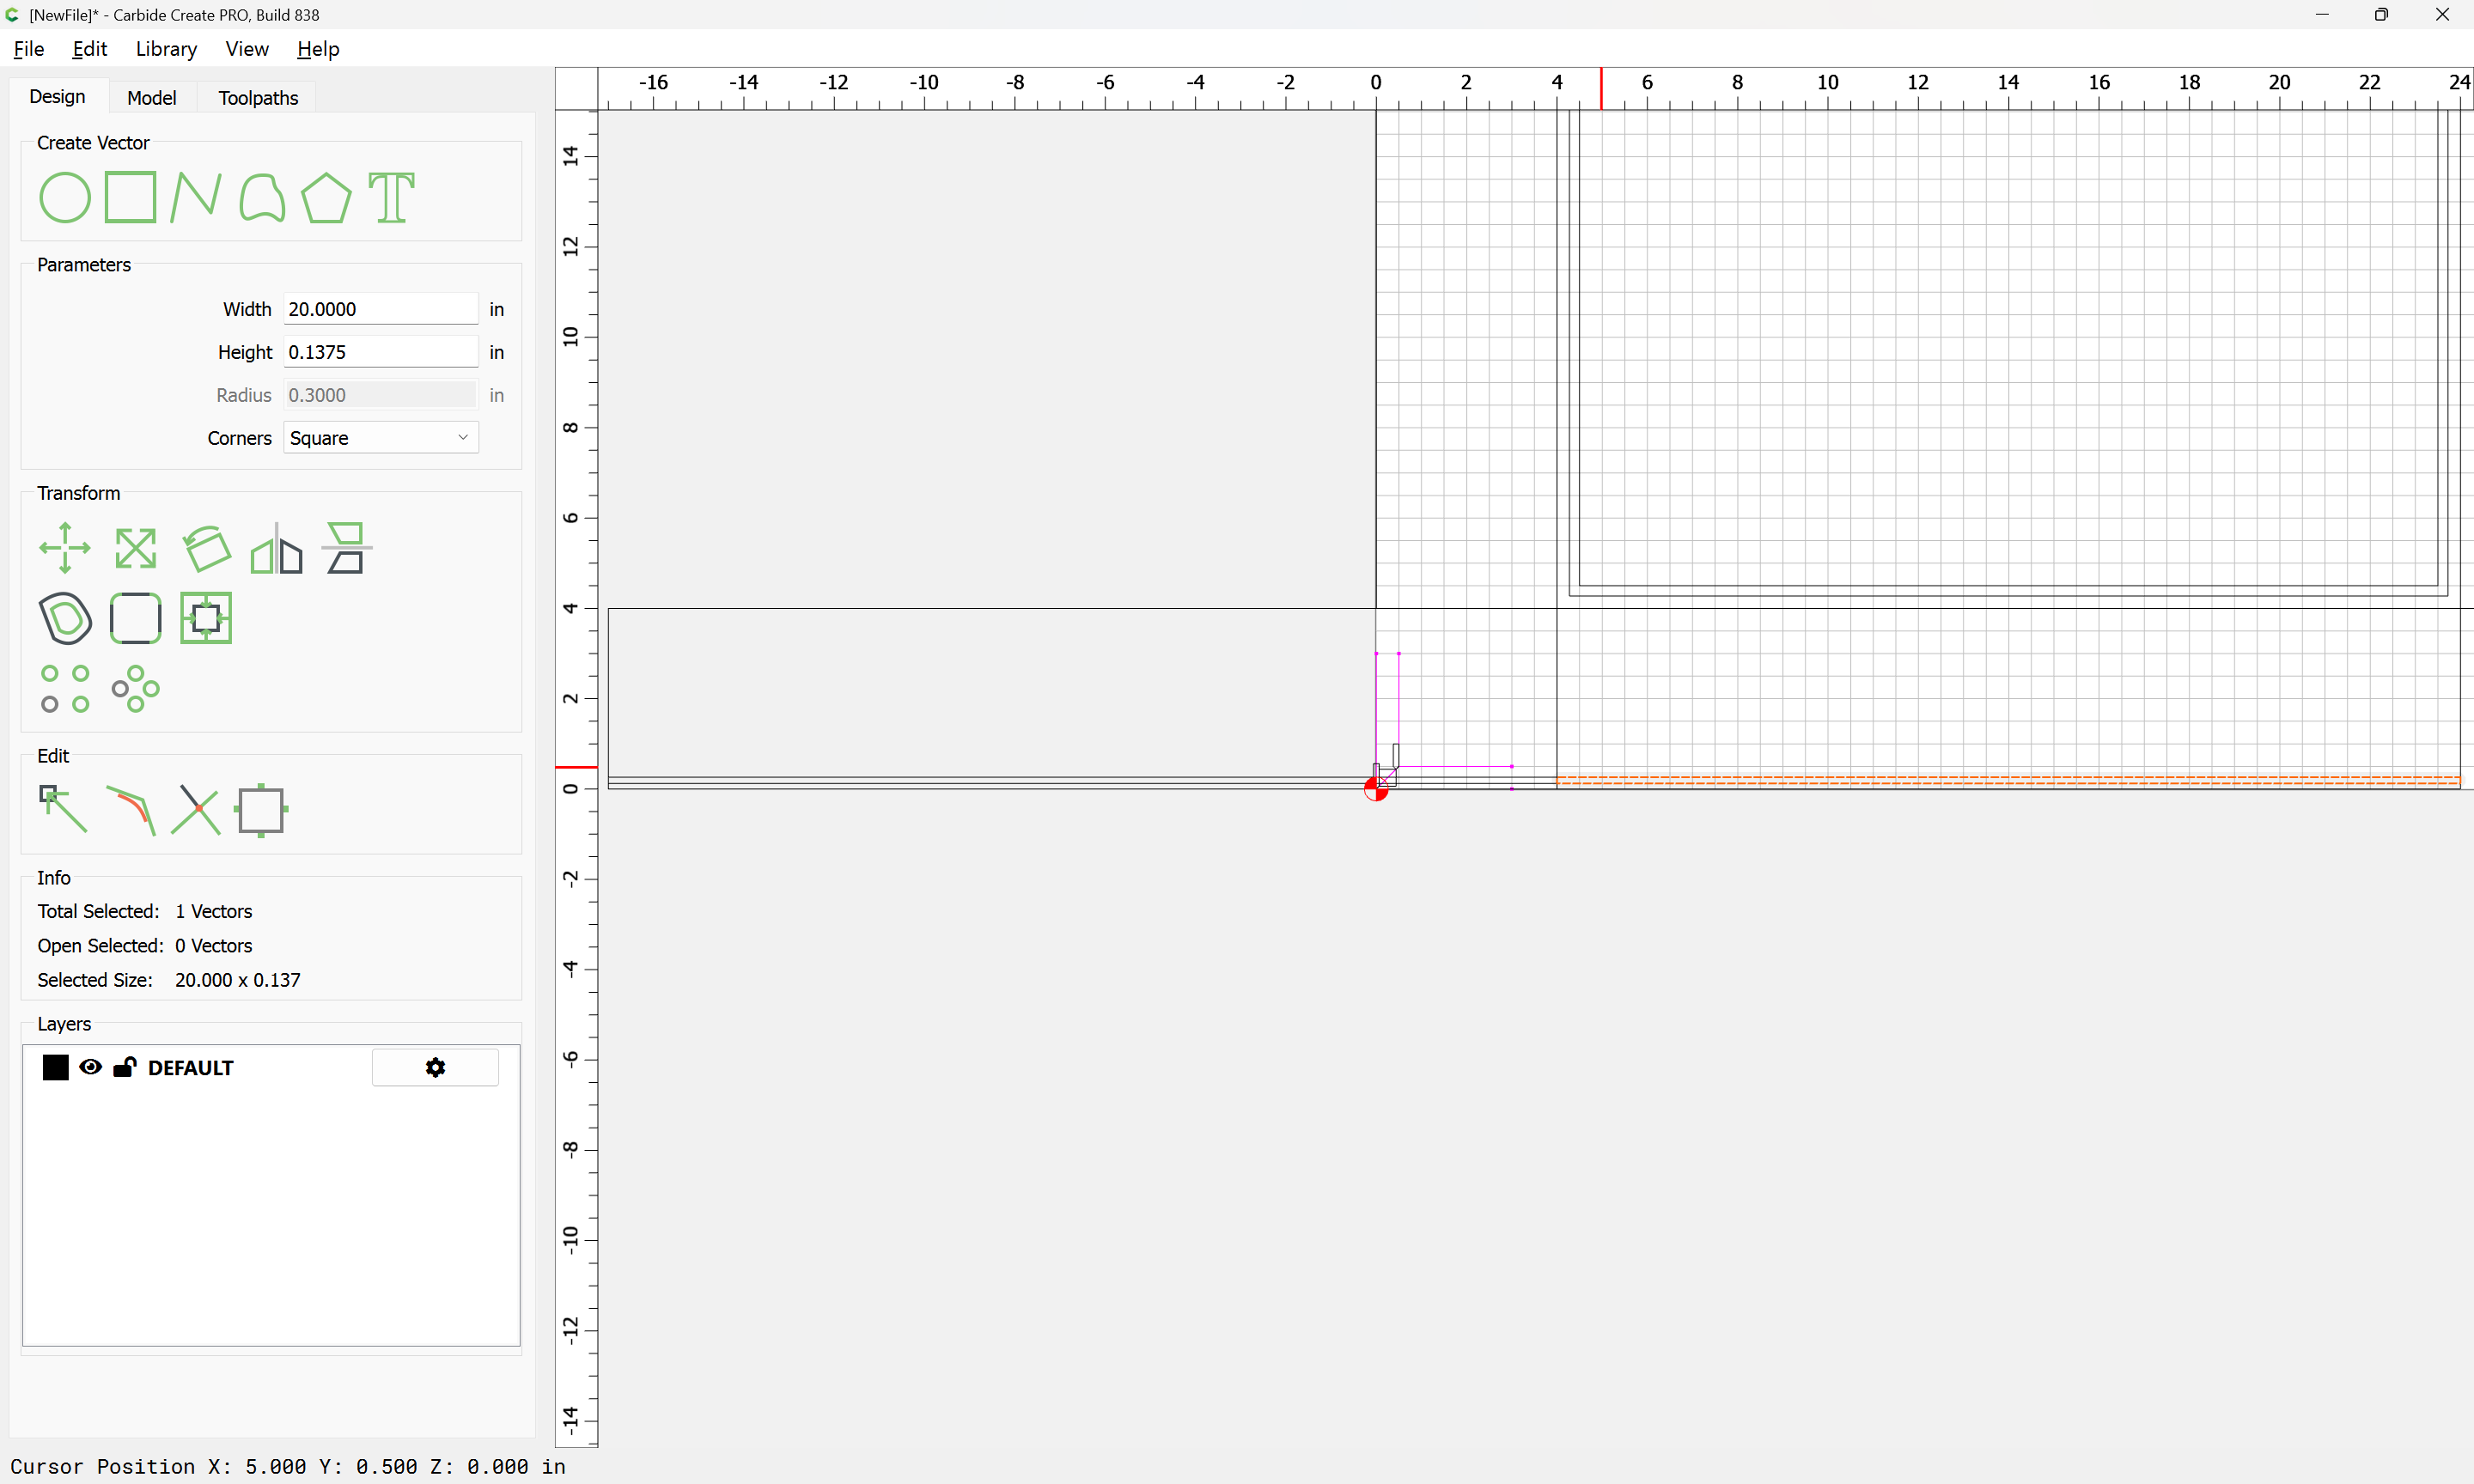Image resolution: width=2474 pixels, height=1484 pixels.
Task: Select the Create Circle tool
Action: point(64,197)
